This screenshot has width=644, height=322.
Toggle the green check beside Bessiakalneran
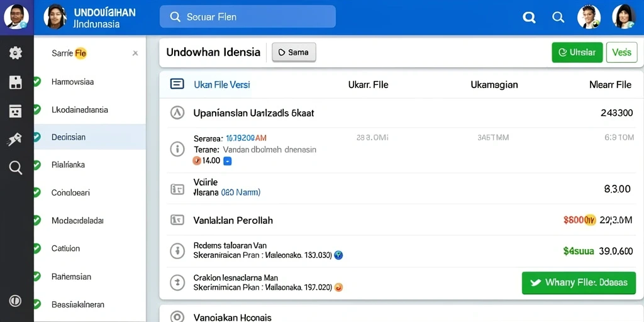click(x=36, y=304)
